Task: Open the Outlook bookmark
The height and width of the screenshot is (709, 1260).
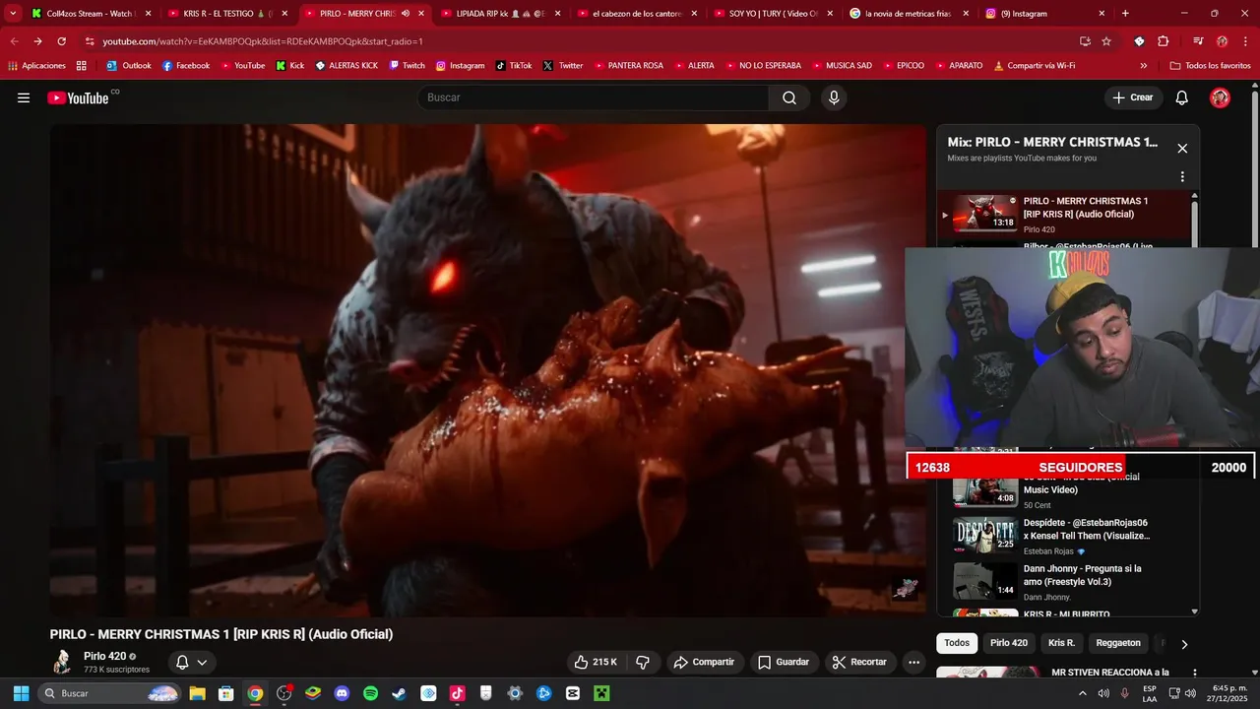Action: [x=129, y=66]
